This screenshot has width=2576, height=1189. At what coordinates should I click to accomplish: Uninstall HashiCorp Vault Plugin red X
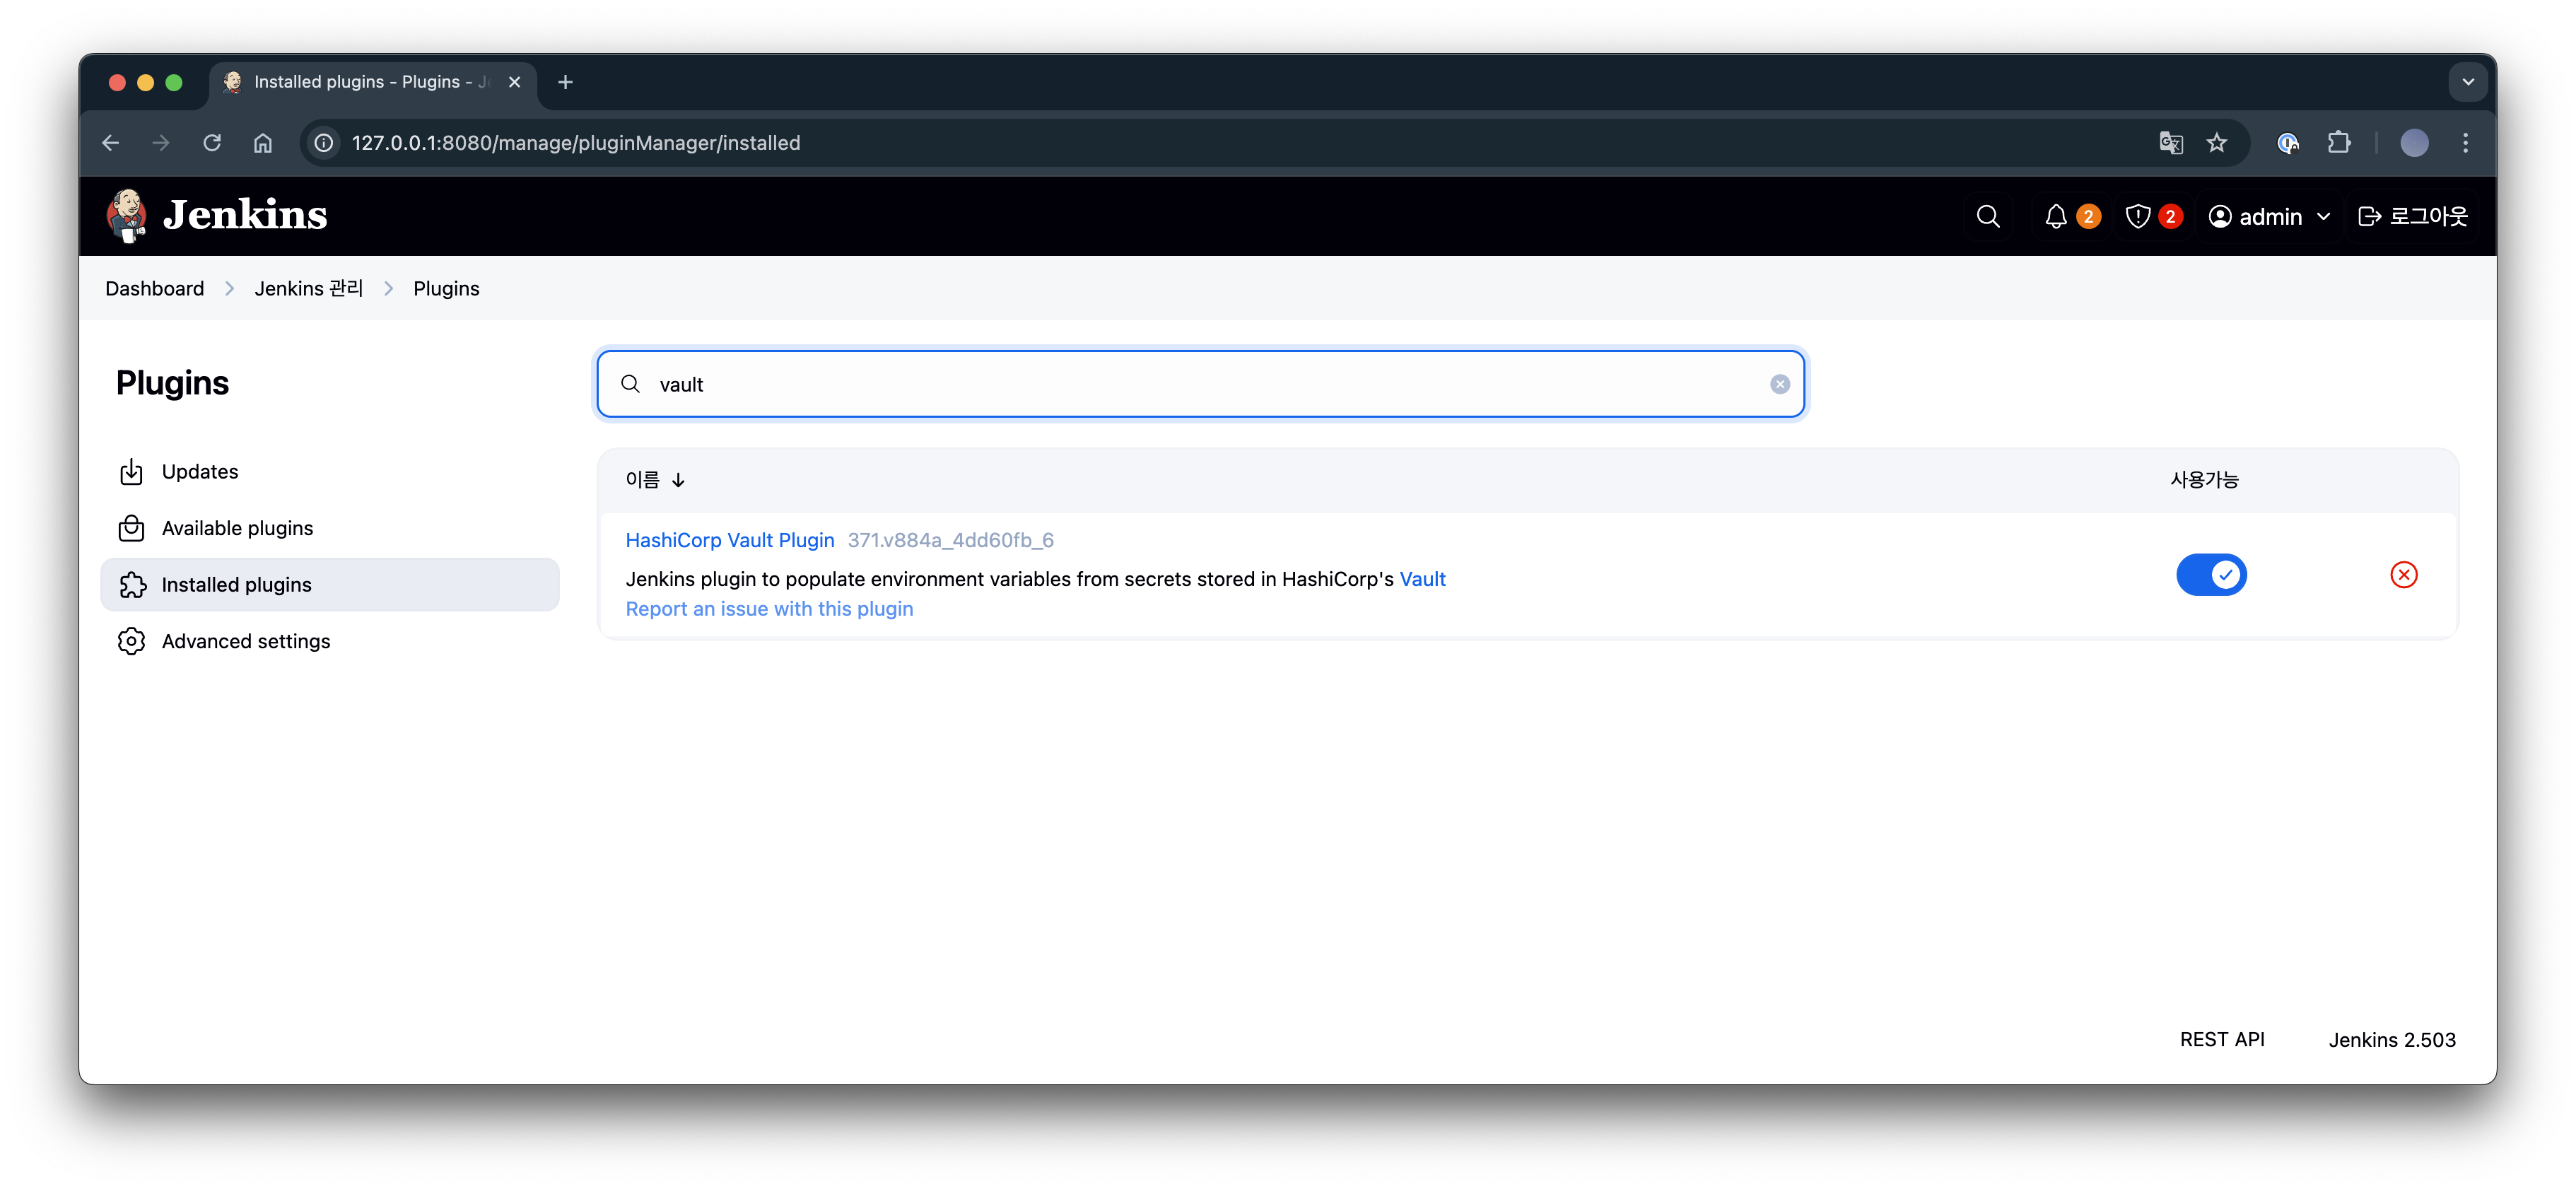(2403, 574)
